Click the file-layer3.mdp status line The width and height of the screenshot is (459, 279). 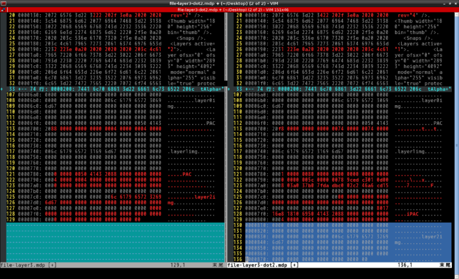(x=23, y=264)
